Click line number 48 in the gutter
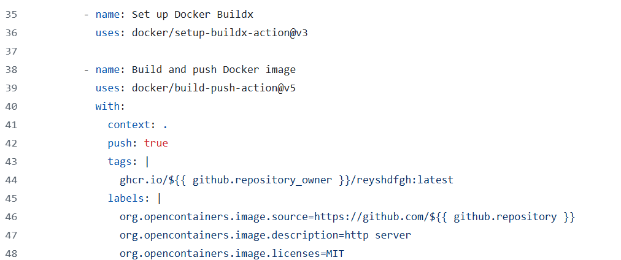Viewport: 621px width, 260px height. tap(11, 254)
